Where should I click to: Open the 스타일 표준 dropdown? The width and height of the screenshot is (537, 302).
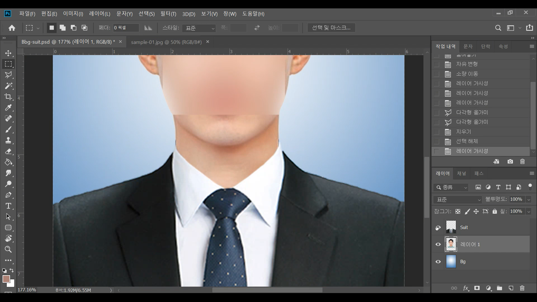pos(199,28)
